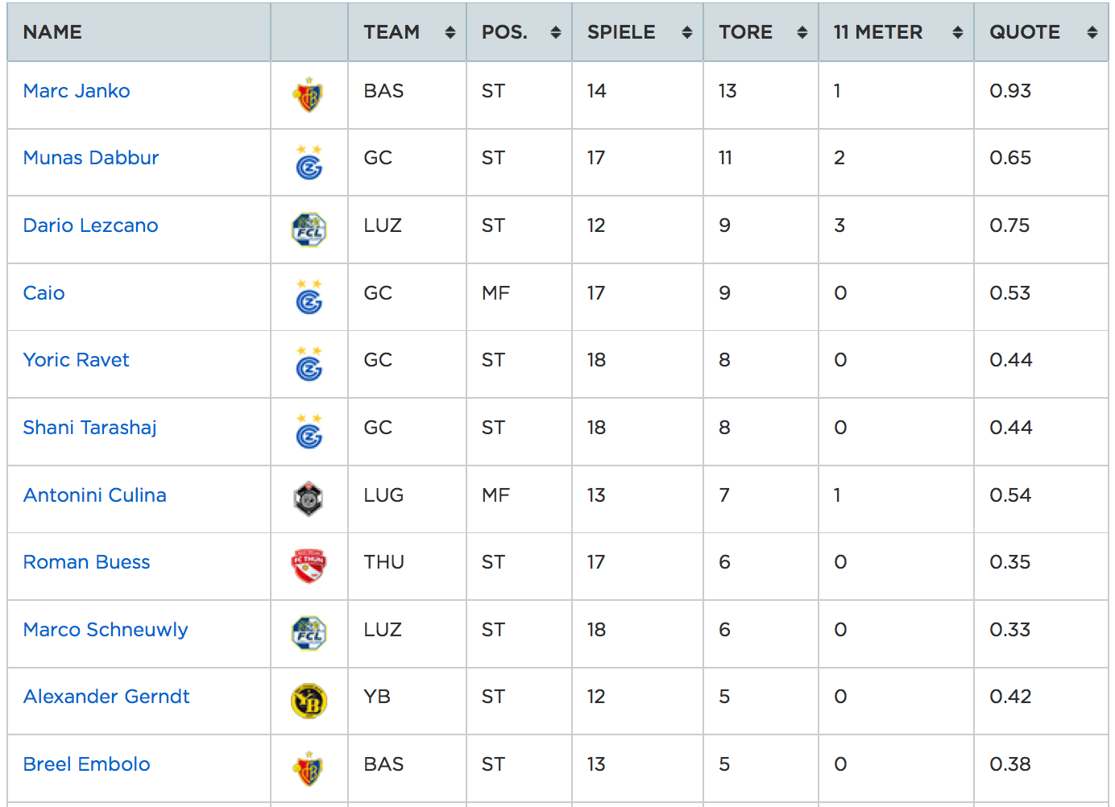
Task: Open Yoric Ravet player profile
Action: tap(76, 360)
